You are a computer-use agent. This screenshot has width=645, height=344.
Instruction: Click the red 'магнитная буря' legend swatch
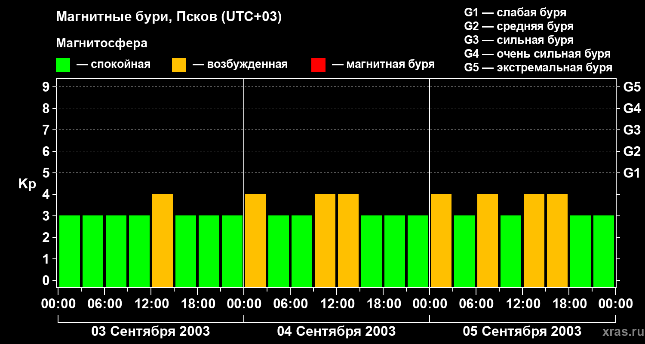[318, 65]
